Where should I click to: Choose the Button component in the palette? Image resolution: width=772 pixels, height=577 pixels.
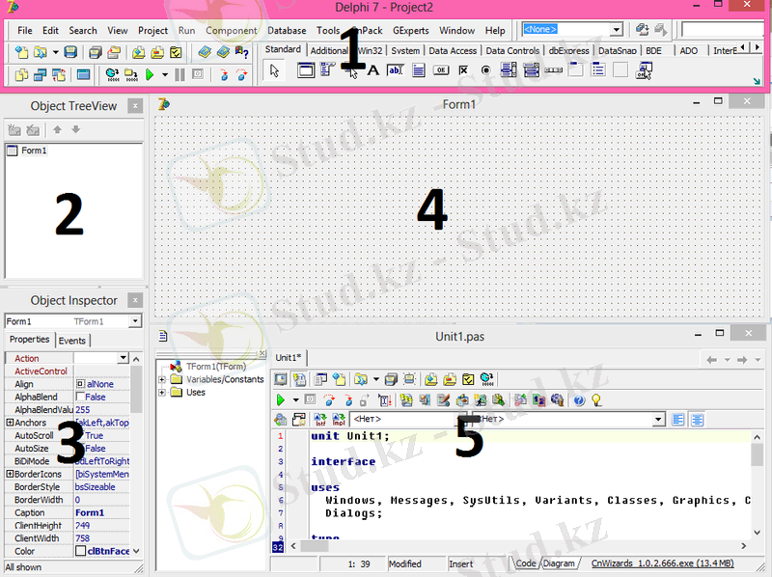[441, 70]
